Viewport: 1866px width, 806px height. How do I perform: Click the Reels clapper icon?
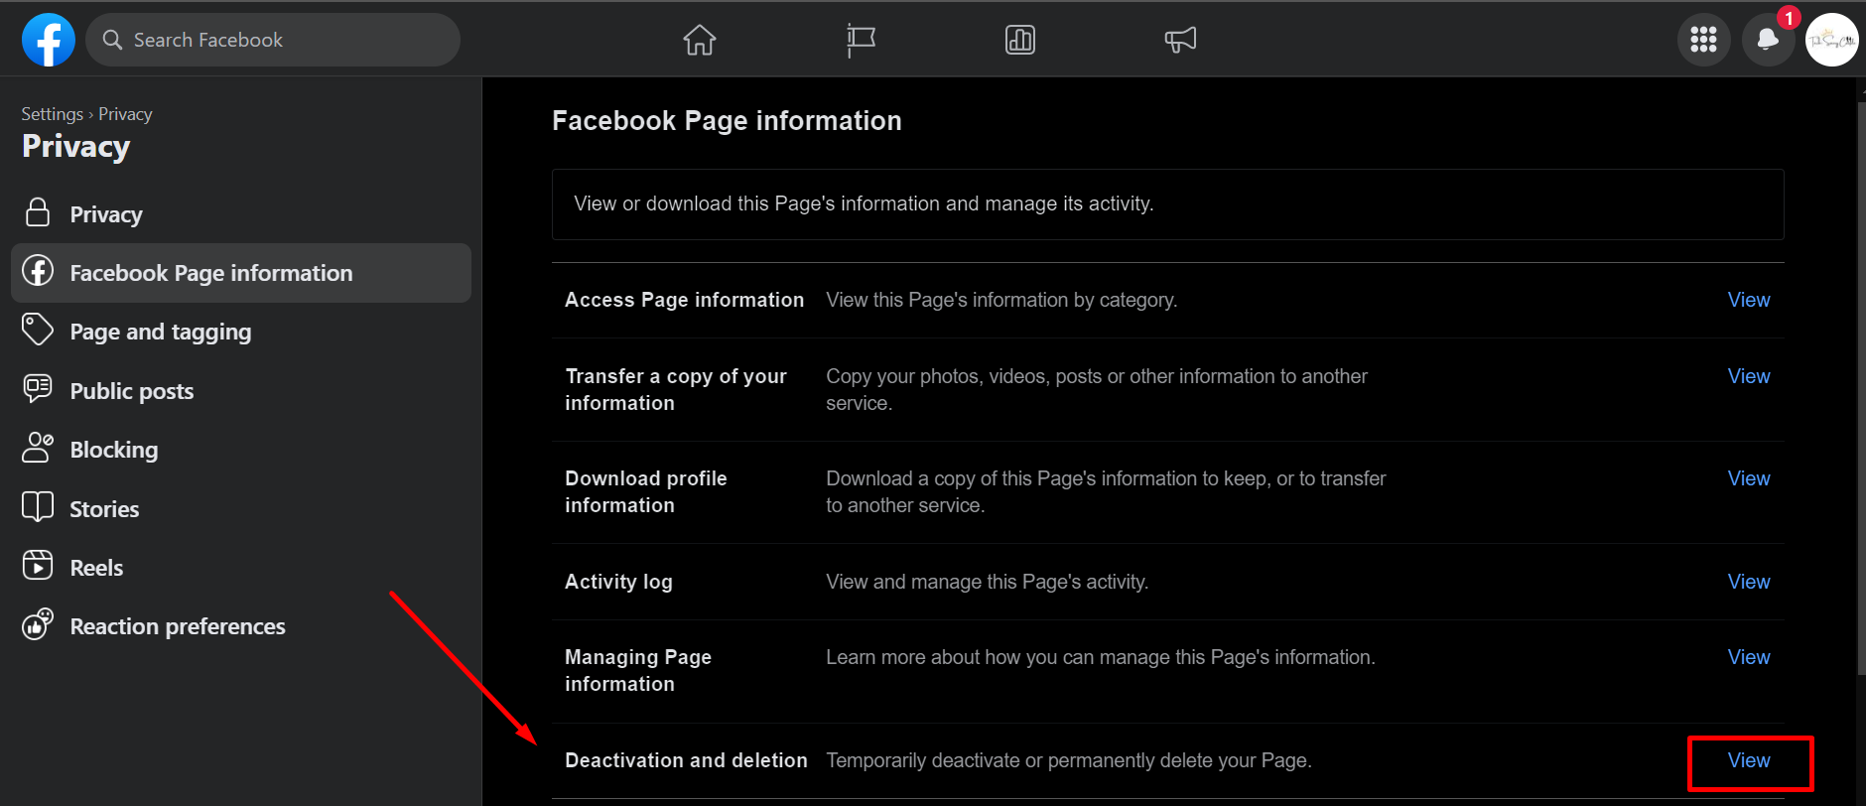(x=38, y=566)
